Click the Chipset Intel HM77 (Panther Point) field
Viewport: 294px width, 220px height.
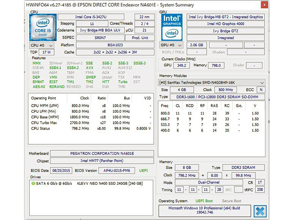tap(102, 161)
